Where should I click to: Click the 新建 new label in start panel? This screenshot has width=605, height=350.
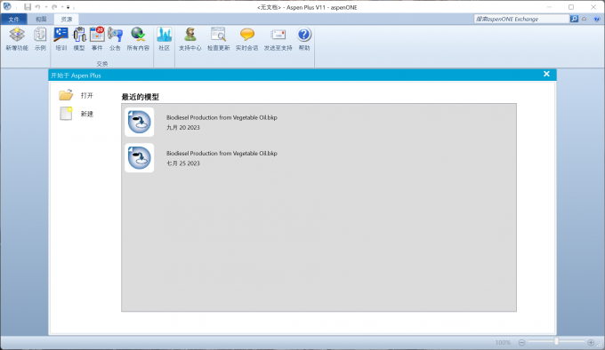[87, 114]
